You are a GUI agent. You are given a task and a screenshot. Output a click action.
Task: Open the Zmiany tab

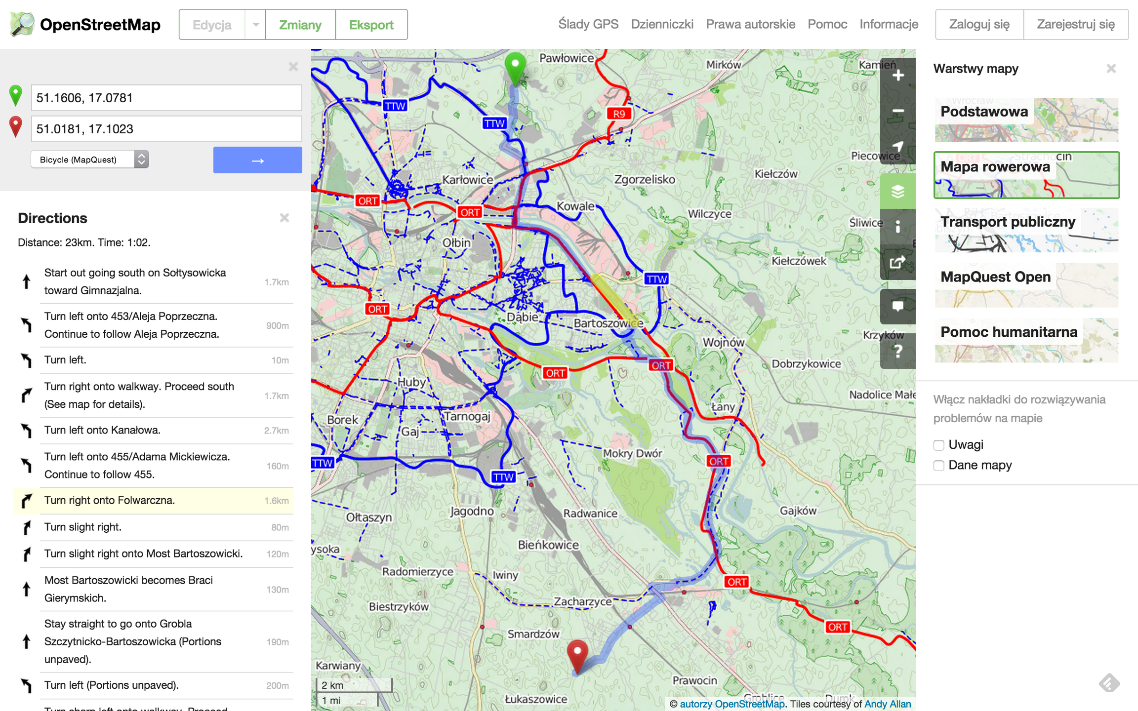coord(300,24)
